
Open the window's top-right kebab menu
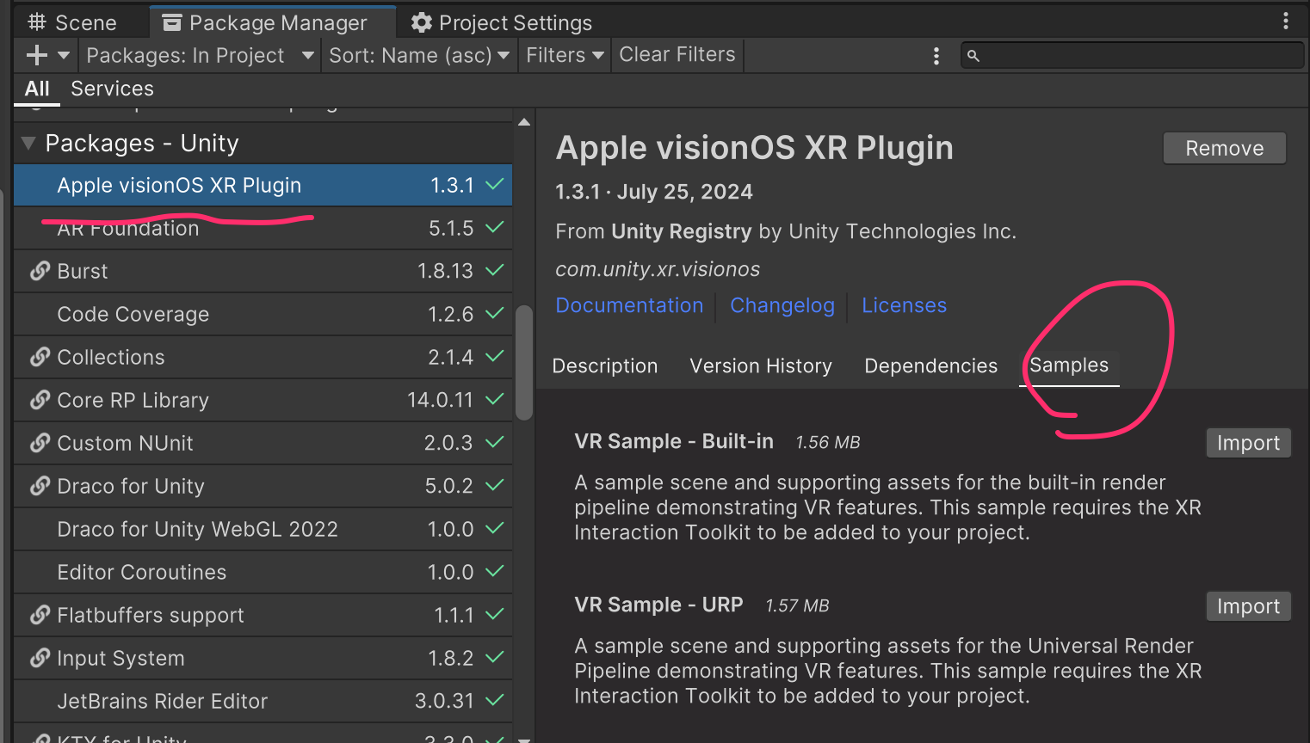pyautogui.click(x=1286, y=21)
